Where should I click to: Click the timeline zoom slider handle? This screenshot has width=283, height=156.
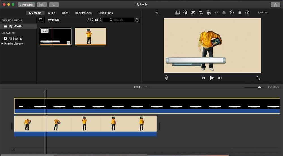click(x=259, y=87)
